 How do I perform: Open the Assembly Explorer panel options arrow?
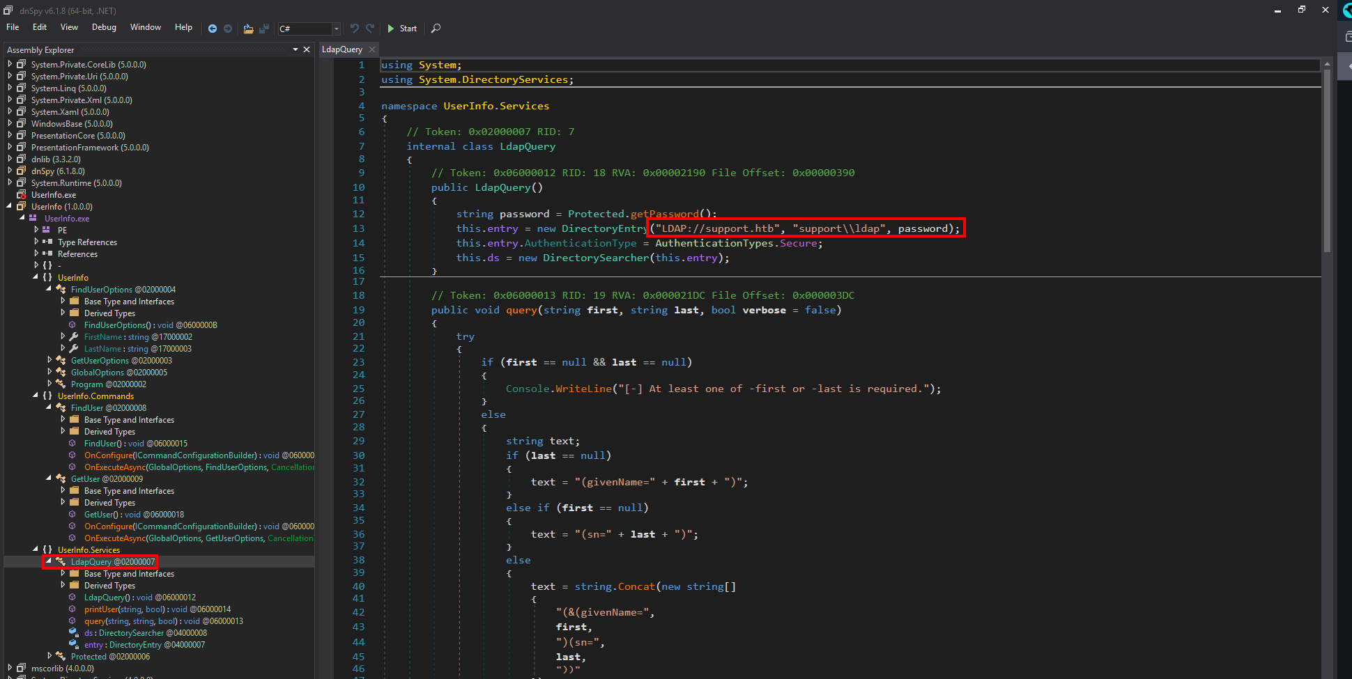point(295,49)
